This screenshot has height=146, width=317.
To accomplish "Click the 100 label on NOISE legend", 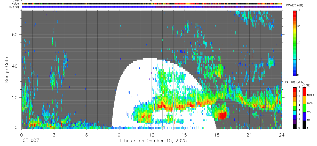I will [x=309, y=111].
